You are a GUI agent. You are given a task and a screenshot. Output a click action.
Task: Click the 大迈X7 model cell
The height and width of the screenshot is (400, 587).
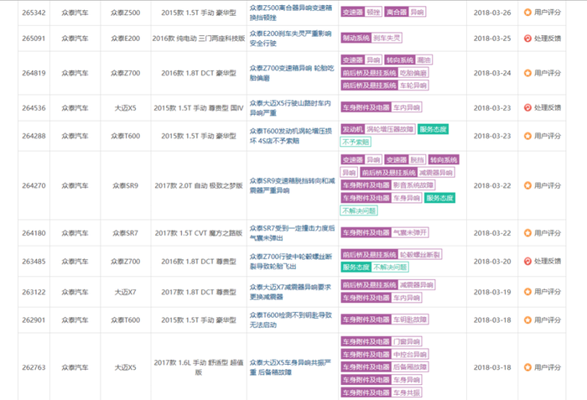pos(126,292)
